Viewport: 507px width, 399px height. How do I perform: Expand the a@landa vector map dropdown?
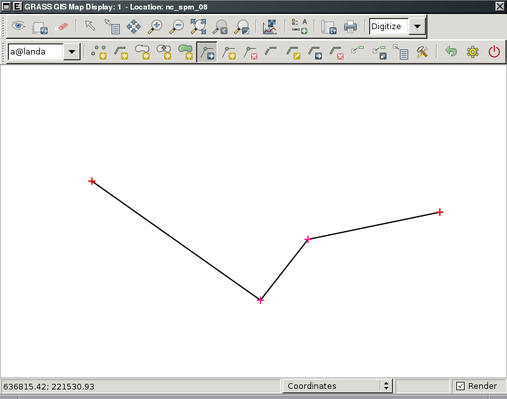[72, 52]
